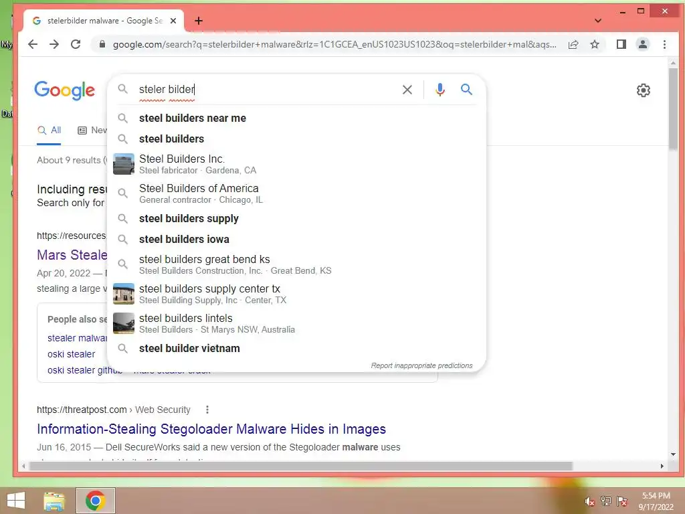
Task: Select steel builder vietnam suggestion
Action: 296,348
